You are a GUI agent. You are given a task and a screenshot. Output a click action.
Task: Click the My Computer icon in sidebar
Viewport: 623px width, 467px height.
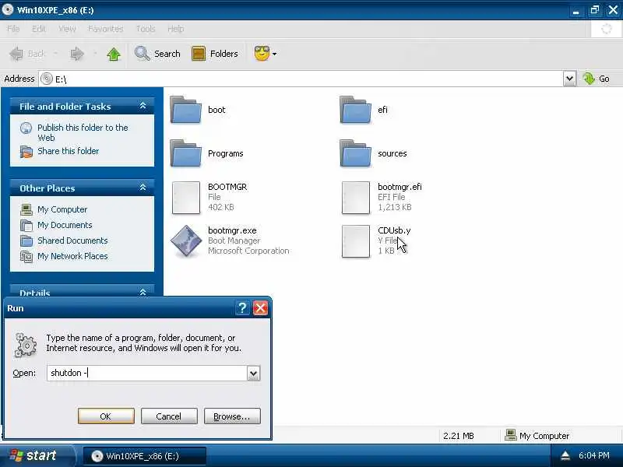26,209
